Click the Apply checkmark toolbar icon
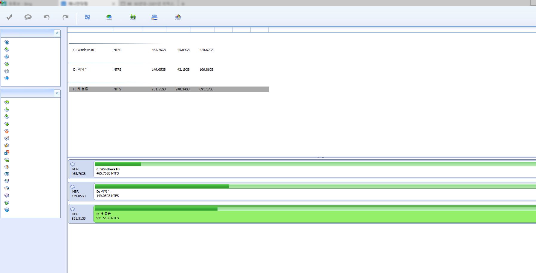536x273 pixels. click(9, 17)
